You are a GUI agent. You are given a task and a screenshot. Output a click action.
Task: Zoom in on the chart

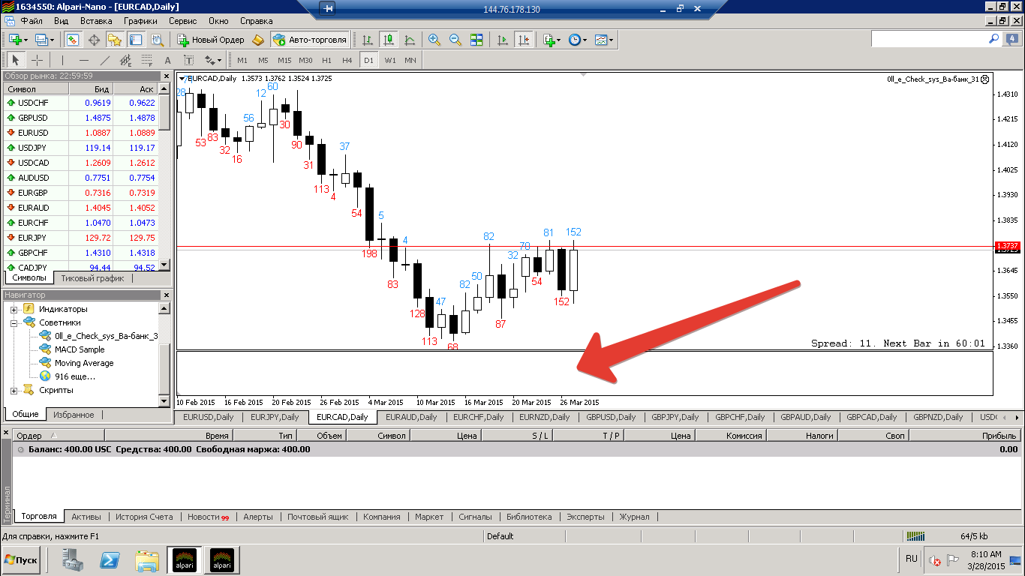tap(434, 40)
